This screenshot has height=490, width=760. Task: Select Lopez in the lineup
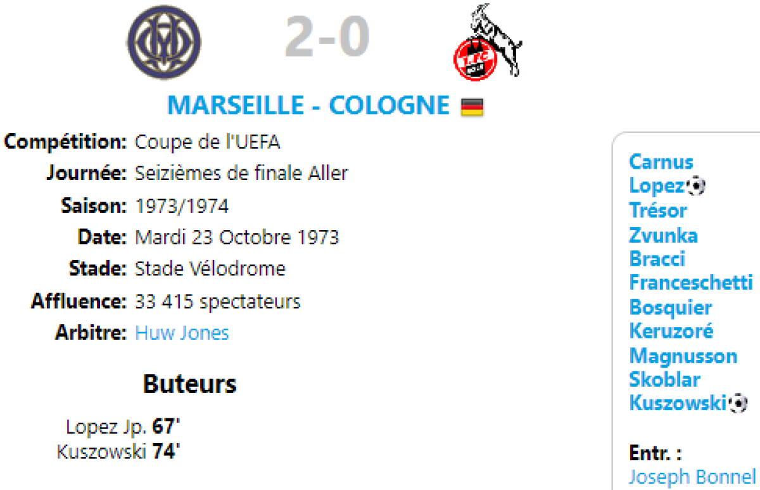coord(657,186)
